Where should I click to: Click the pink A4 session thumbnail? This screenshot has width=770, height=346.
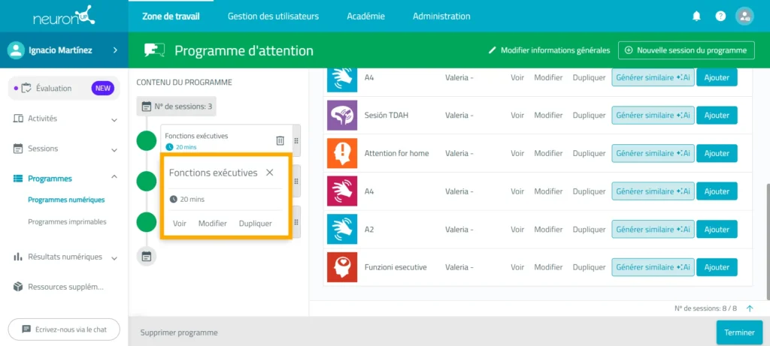pyautogui.click(x=342, y=191)
